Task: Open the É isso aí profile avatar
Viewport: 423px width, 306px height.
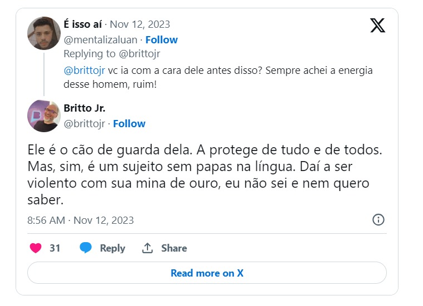Action: tap(44, 33)
